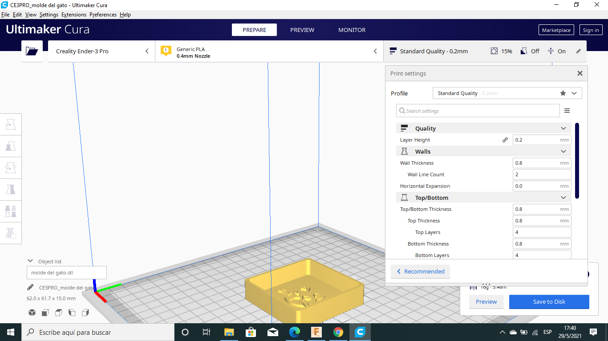
Task: Click the star icon in Profile dropdown
Action: click(x=563, y=93)
